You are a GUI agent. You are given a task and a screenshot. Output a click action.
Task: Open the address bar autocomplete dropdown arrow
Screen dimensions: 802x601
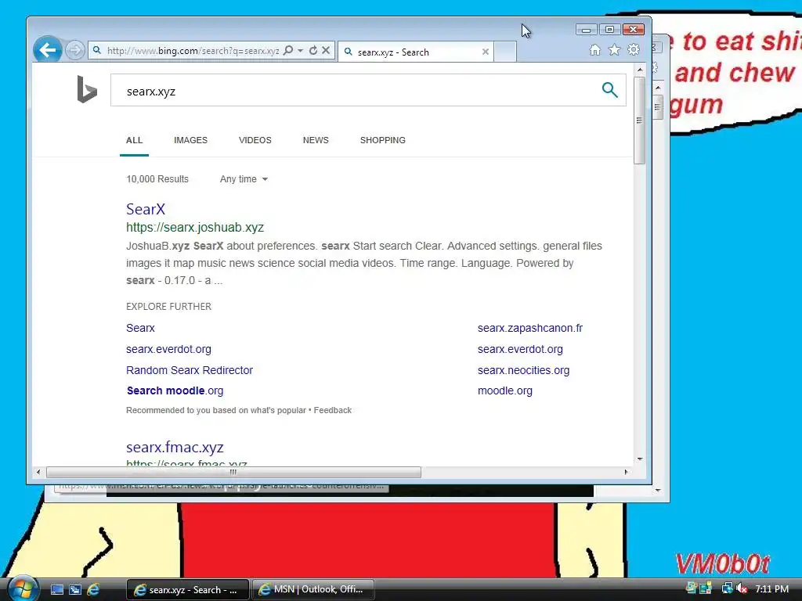tap(300, 50)
